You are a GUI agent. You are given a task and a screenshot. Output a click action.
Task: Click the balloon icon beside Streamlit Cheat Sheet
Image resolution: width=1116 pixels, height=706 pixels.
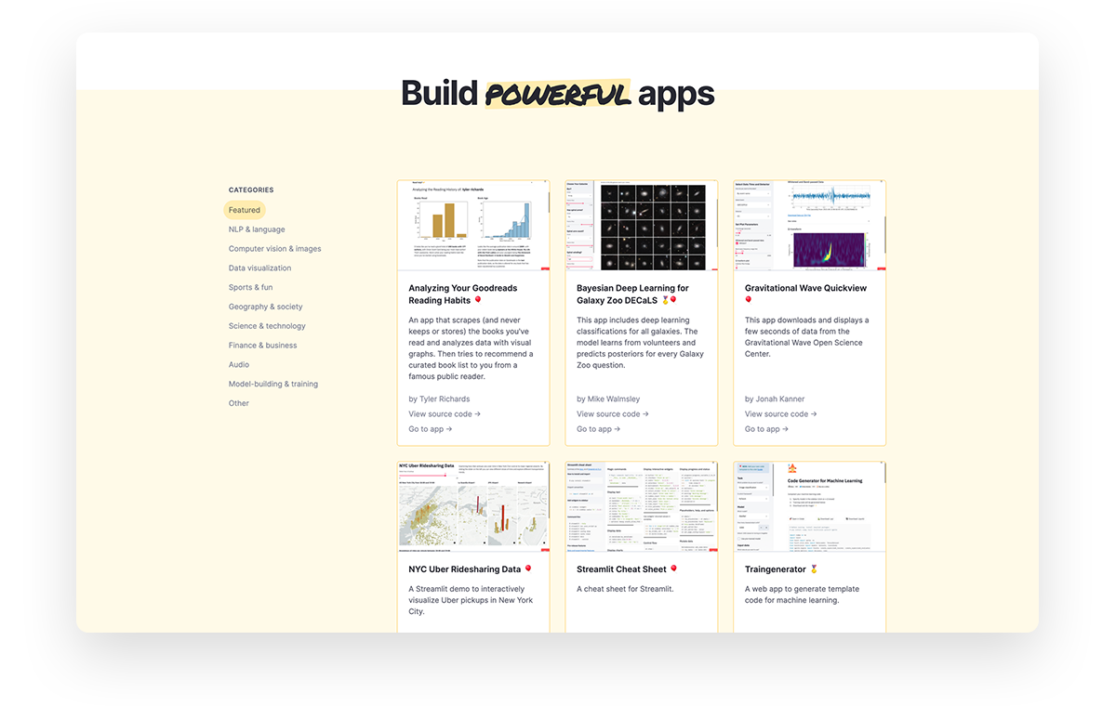click(674, 569)
